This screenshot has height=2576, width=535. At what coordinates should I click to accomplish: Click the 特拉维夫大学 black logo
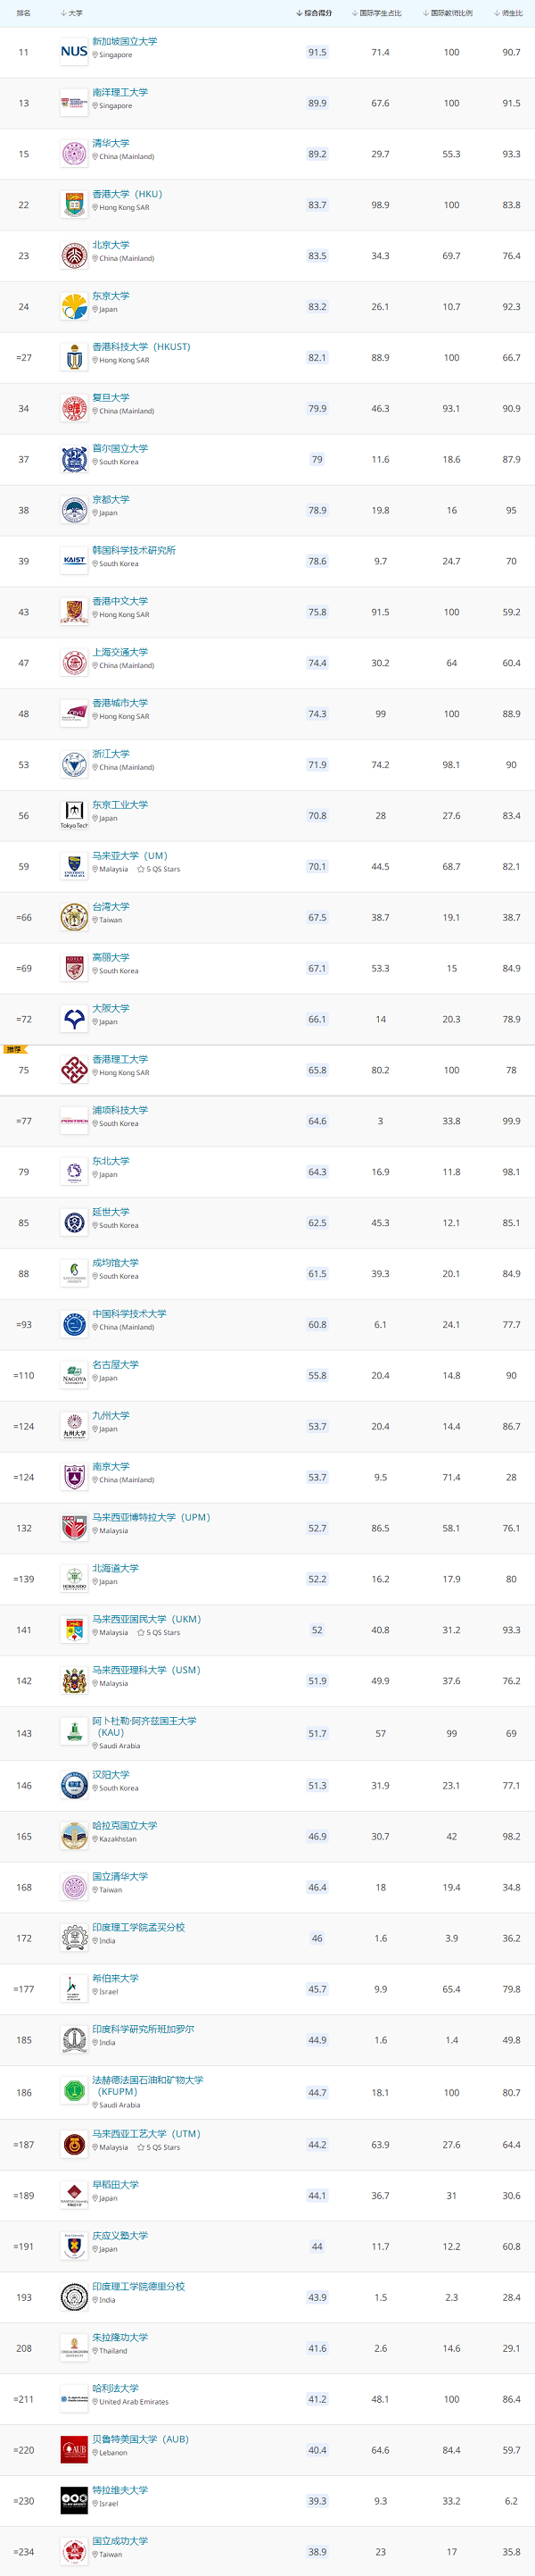click(74, 2500)
